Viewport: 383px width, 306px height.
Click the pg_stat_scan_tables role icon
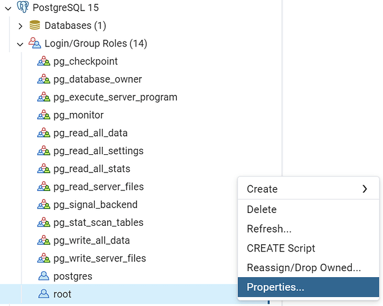click(x=43, y=222)
